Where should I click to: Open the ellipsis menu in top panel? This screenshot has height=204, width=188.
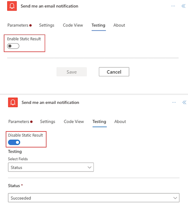(x=173, y=6)
